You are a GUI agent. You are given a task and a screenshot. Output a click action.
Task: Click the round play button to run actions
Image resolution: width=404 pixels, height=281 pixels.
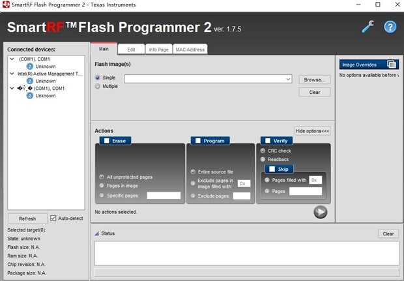[320, 212]
